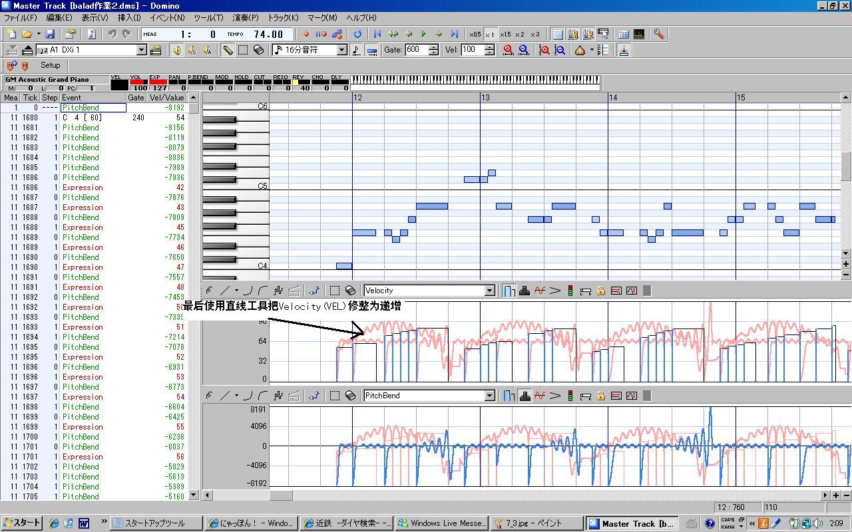Click the horizontal scrollbar thumb below the piano roll
The width and height of the screenshot is (852, 532).
click(280, 495)
